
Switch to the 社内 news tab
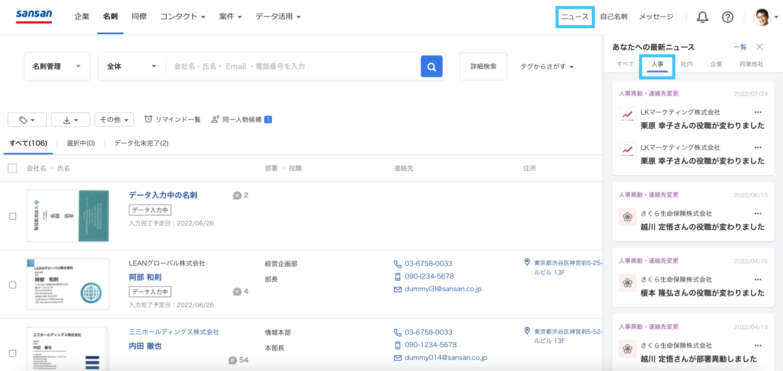pyautogui.click(x=687, y=64)
